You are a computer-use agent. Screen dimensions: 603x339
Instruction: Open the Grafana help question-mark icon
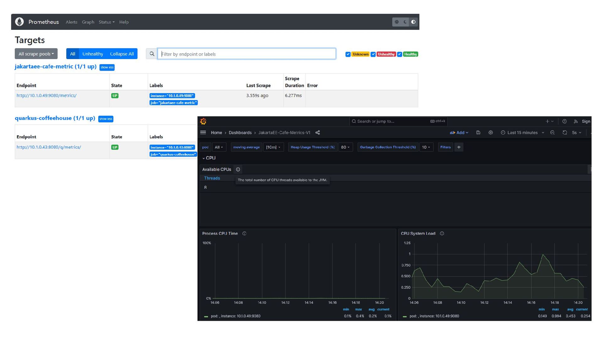564,121
